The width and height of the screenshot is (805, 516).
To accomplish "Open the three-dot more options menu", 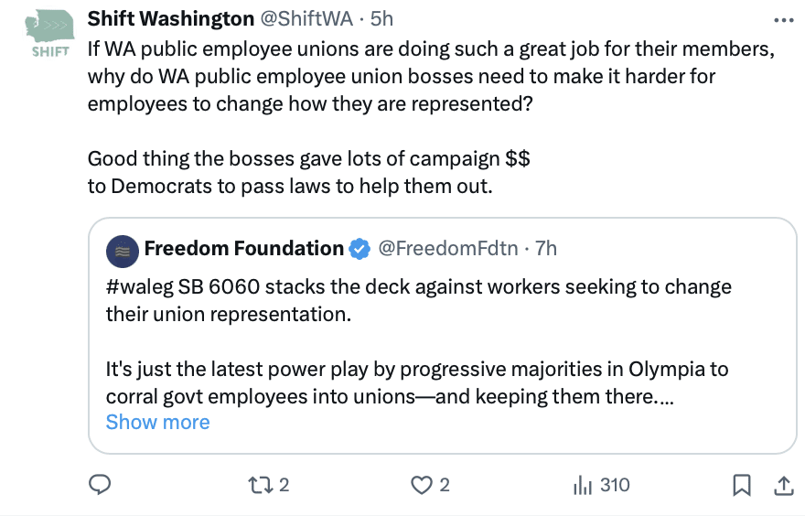I will [784, 19].
